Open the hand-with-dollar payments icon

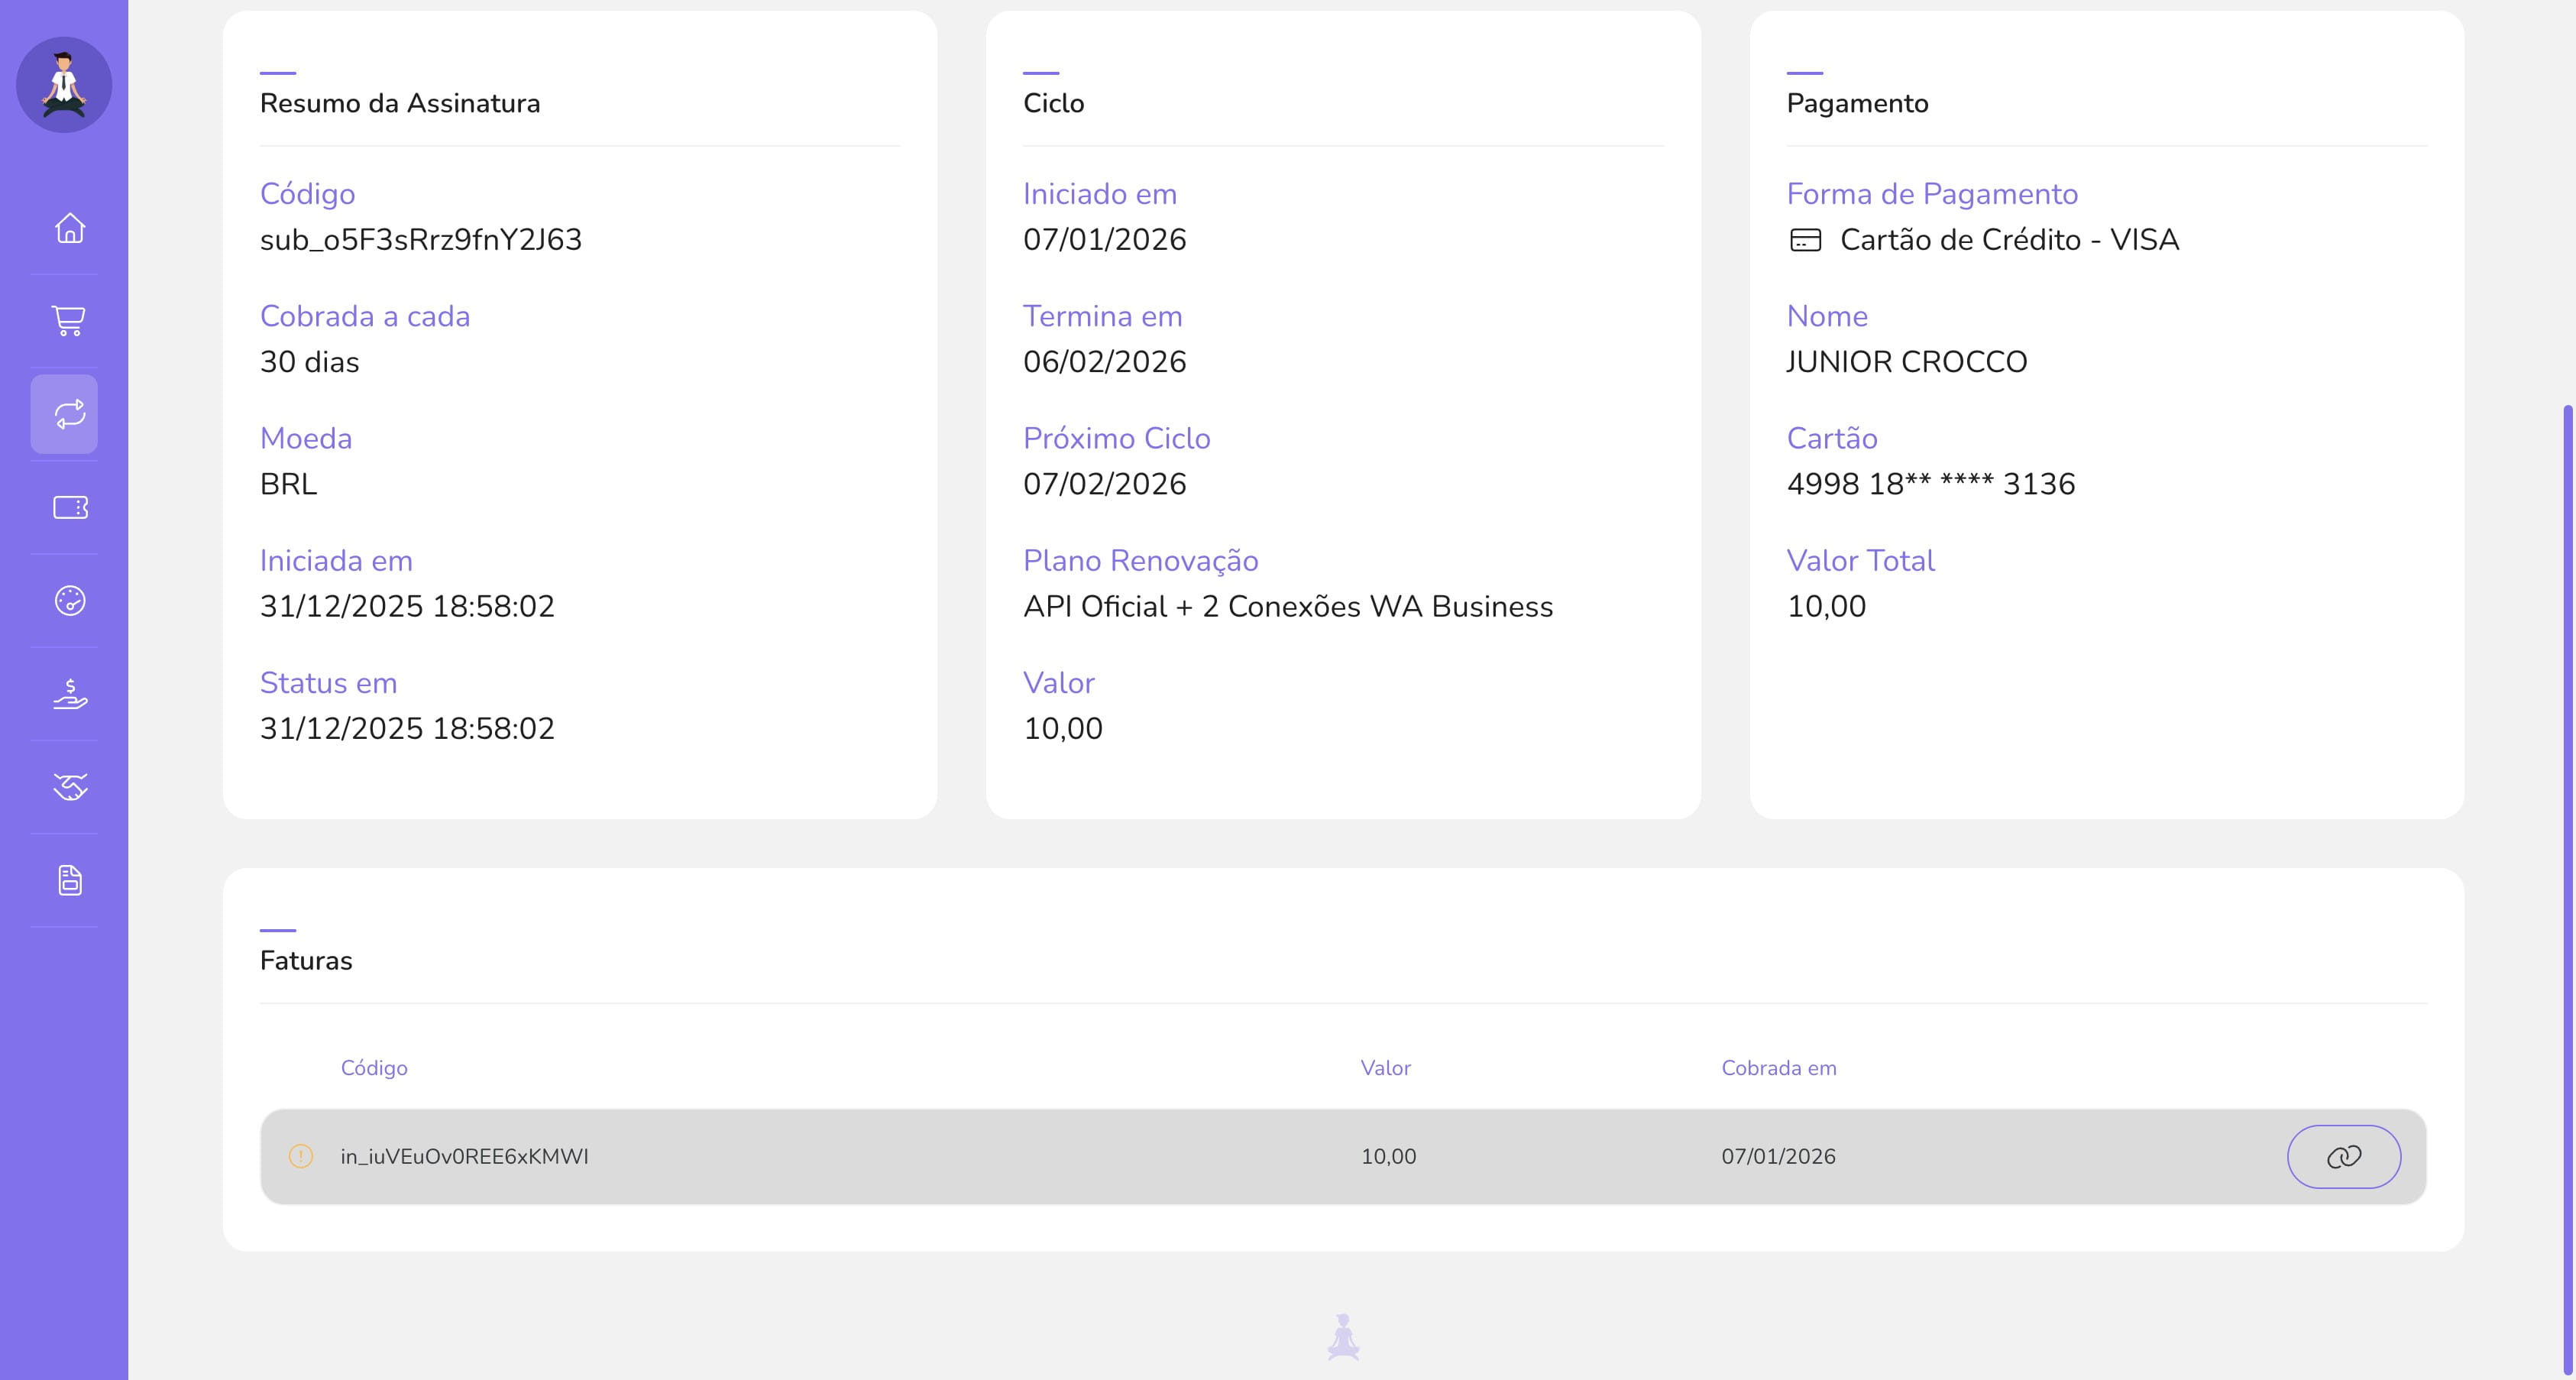(x=69, y=693)
